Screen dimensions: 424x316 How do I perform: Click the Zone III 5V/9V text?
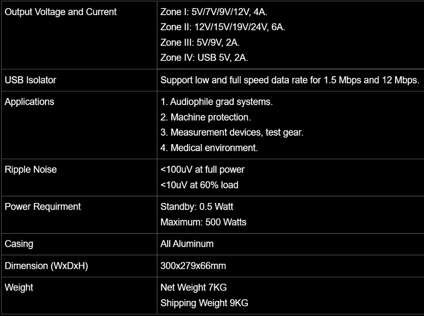[200, 42]
